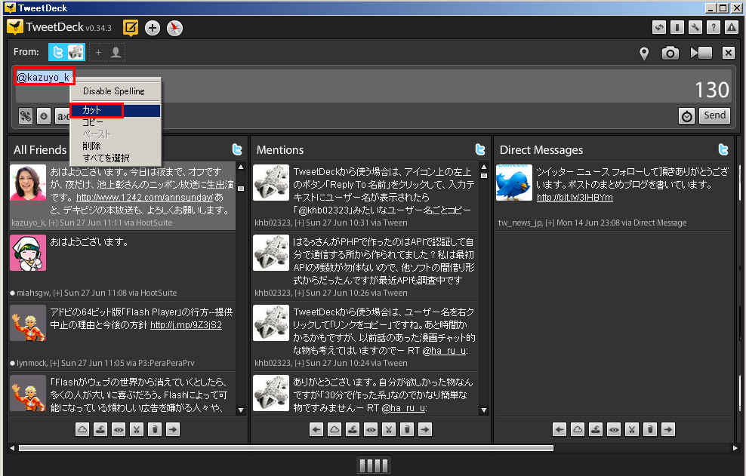This screenshot has height=476, width=746.
Task: Click @ha_ru_u in the リンクをコピー tweet
Action: [445, 351]
